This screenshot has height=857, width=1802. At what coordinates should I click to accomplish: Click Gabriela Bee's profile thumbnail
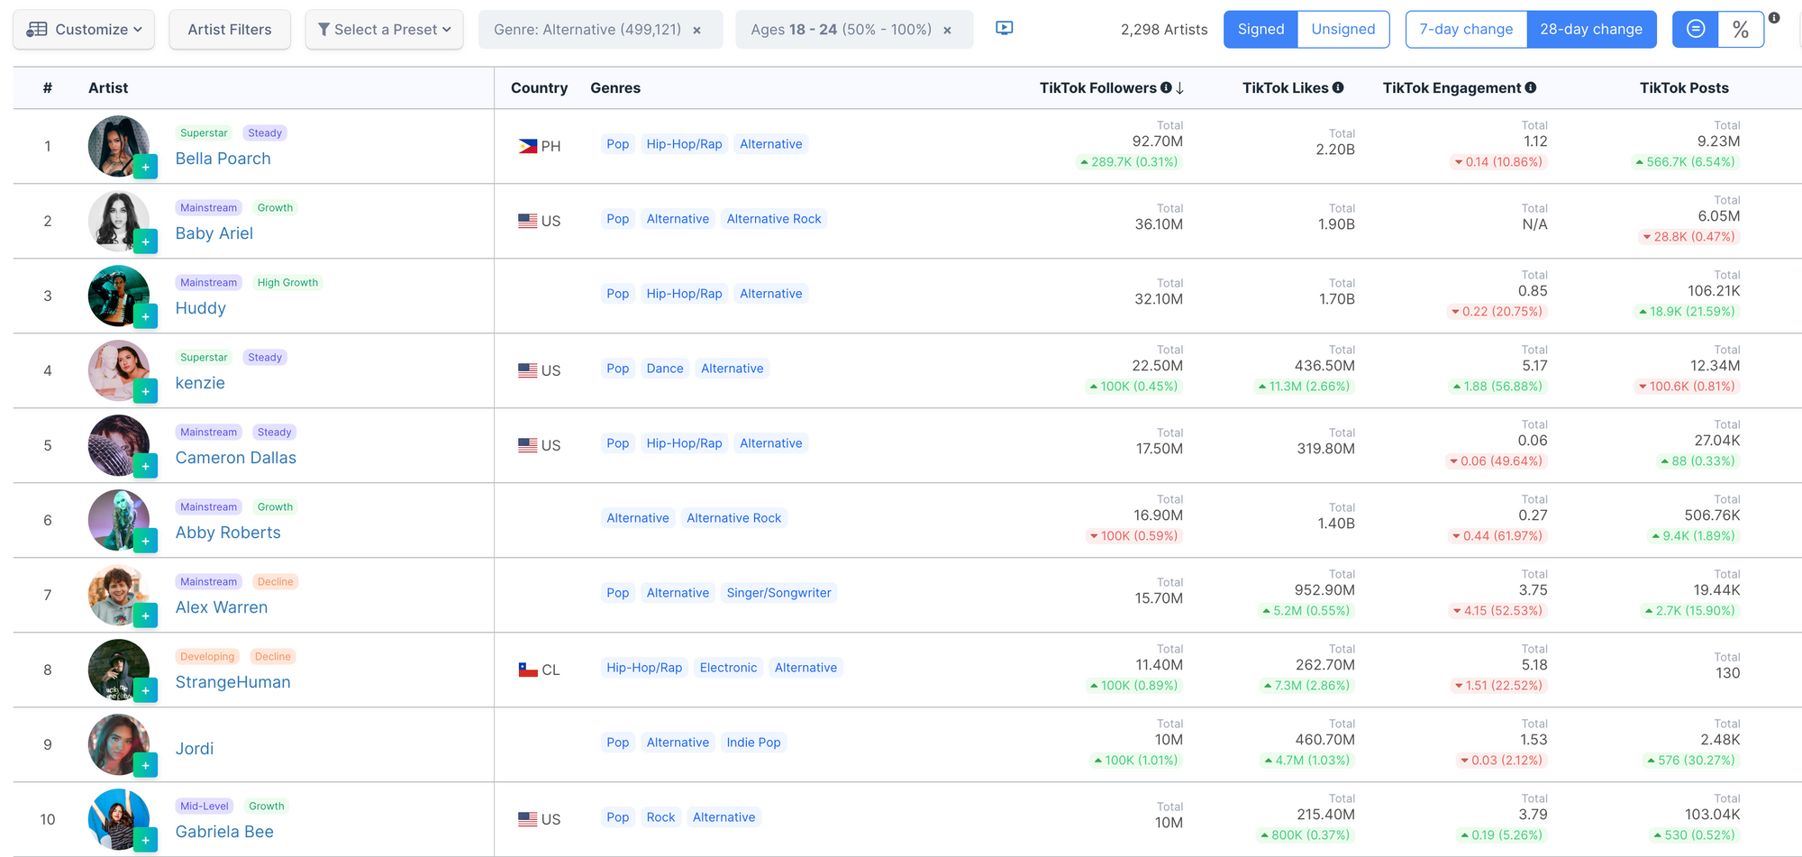tap(118, 818)
